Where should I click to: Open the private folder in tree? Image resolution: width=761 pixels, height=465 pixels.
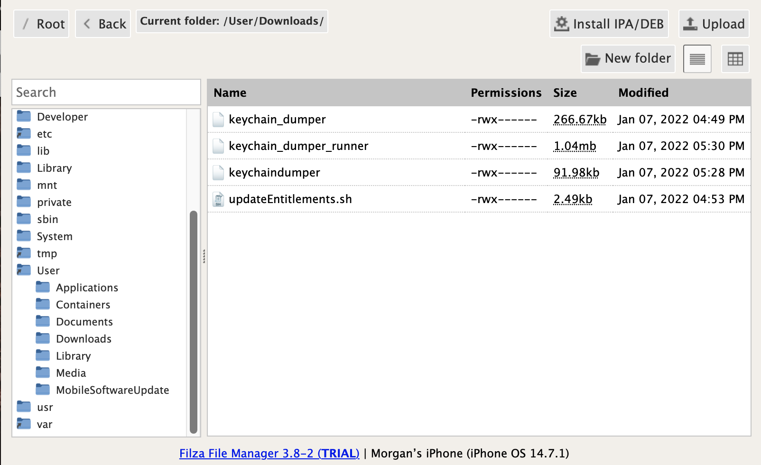[x=54, y=202]
